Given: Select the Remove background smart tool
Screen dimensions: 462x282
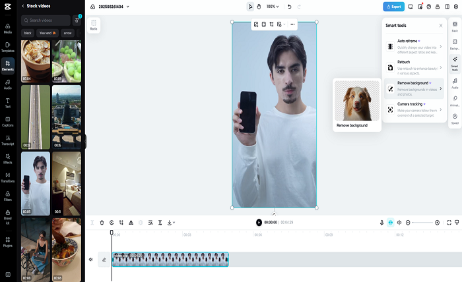Looking at the screenshot, I should (414, 88).
